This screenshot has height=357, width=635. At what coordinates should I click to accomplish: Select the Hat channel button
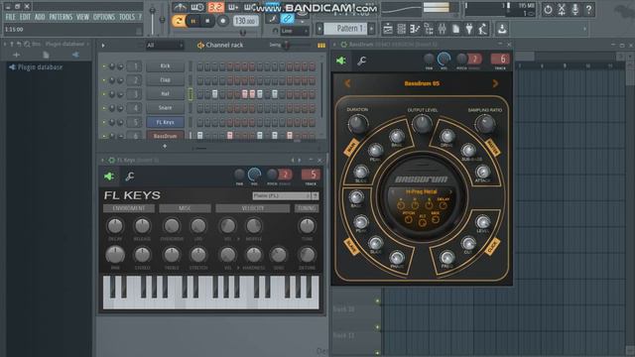pos(166,94)
